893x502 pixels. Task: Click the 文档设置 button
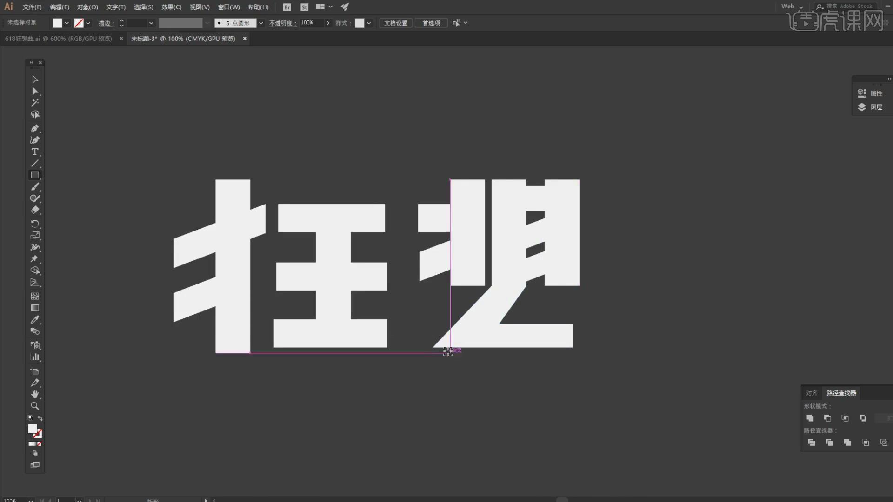click(x=395, y=23)
